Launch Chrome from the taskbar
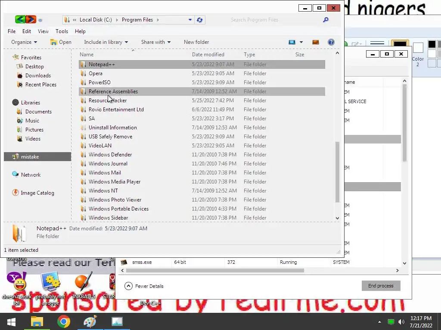Image resolution: width=441 pixels, height=330 pixels. (x=64, y=321)
